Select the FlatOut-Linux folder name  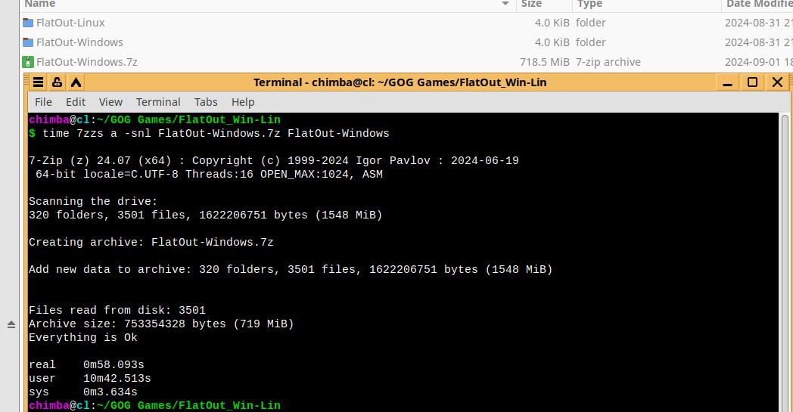pyautogui.click(x=70, y=23)
